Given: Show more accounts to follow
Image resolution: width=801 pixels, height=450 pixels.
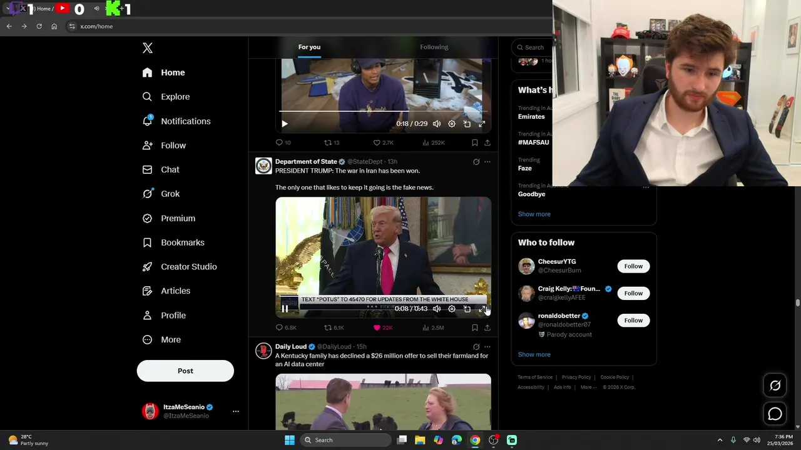Looking at the screenshot, I should 534,354.
